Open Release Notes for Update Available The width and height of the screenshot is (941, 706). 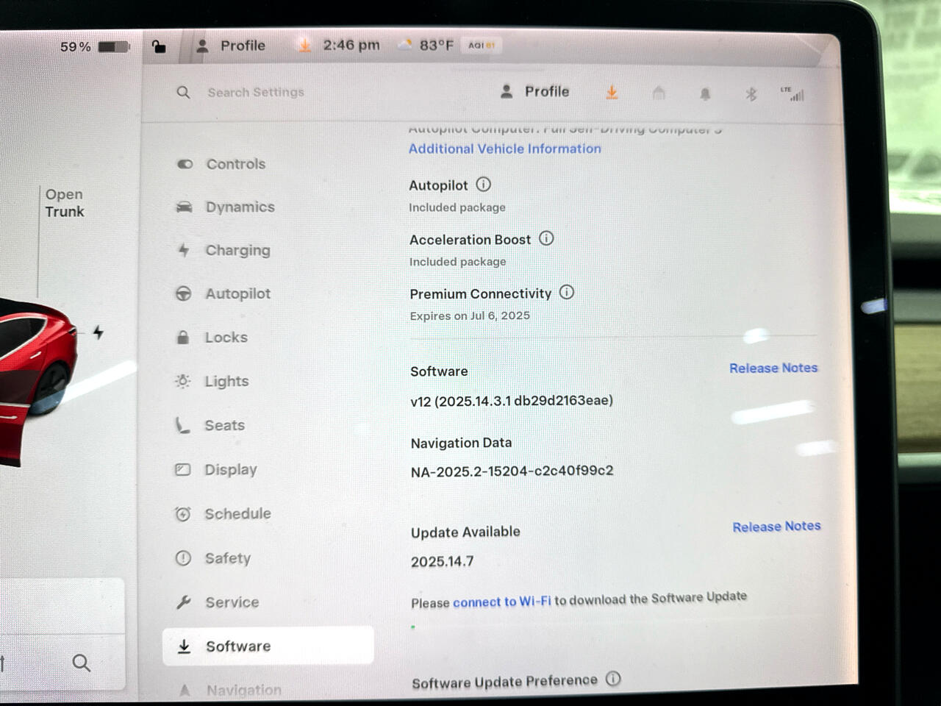click(x=776, y=527)
